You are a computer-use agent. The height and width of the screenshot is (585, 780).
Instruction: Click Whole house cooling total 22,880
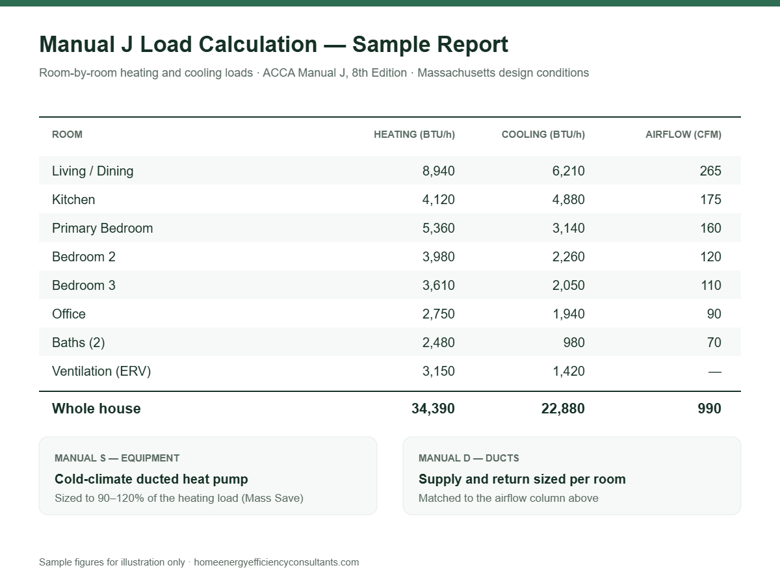563,408
